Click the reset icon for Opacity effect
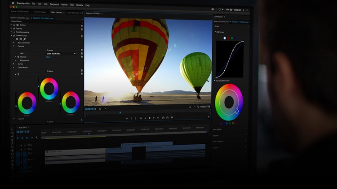Screen dimensions: 337x189 [x=82, y=28]
